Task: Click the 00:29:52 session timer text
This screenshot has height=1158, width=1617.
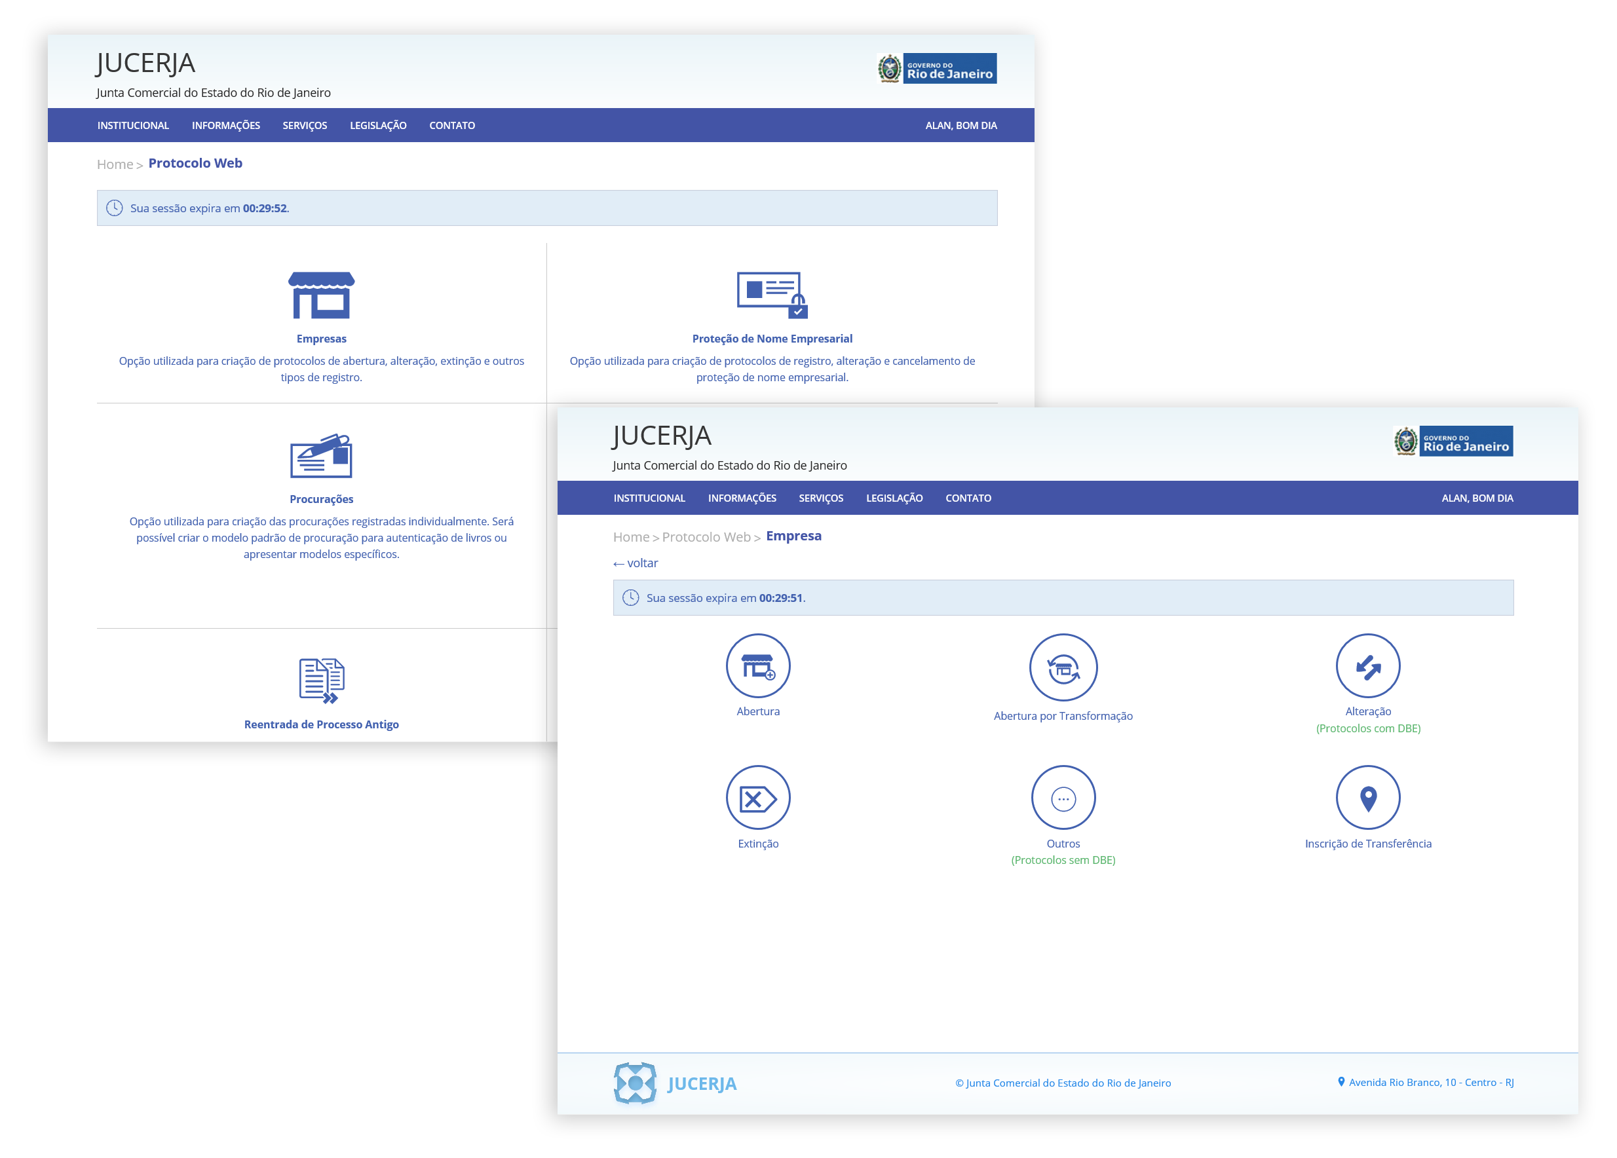Action: pos(265,208)
